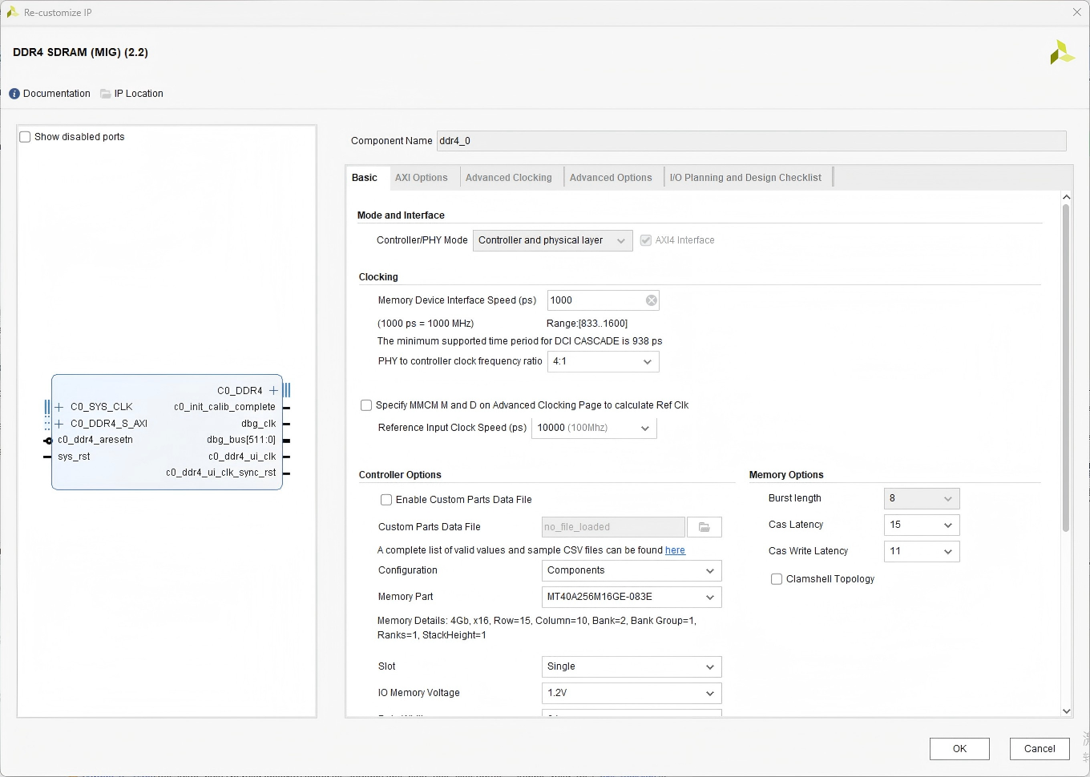Open the Cas Write Latency dropdown
Image resolution: width=1090 pixels, height=777 pixels.
tap(922, 551)
